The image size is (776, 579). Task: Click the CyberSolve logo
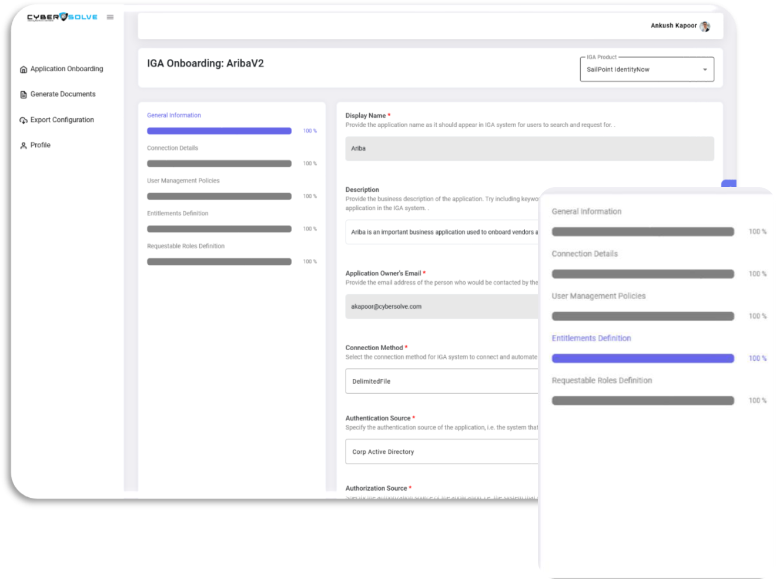[x=62, y=17]
